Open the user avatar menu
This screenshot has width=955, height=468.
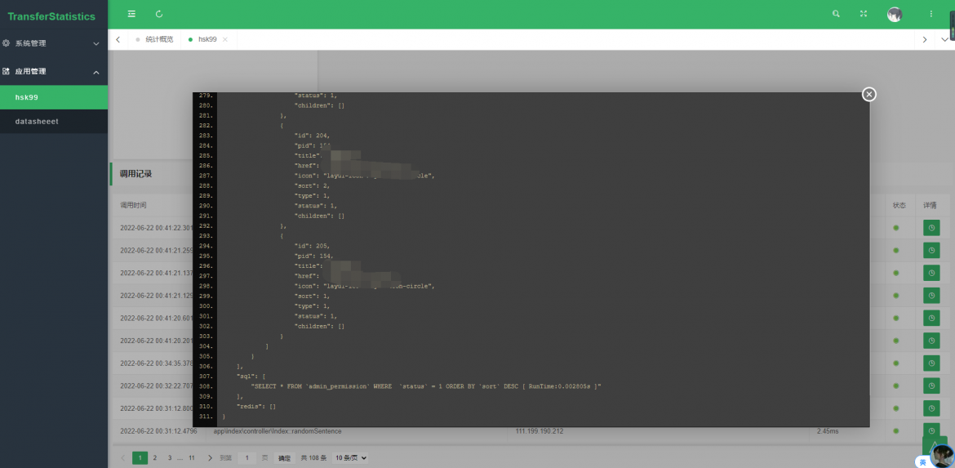click(894, 15)
